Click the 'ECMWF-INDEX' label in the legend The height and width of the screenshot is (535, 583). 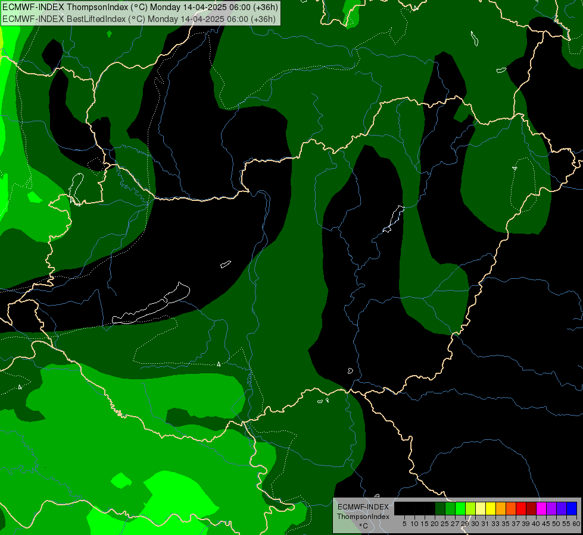363,507
